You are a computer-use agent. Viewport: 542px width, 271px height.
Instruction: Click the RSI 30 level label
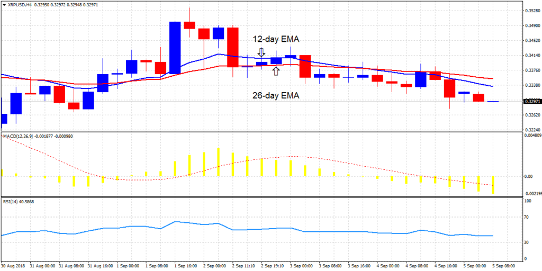tap(527, 242)
